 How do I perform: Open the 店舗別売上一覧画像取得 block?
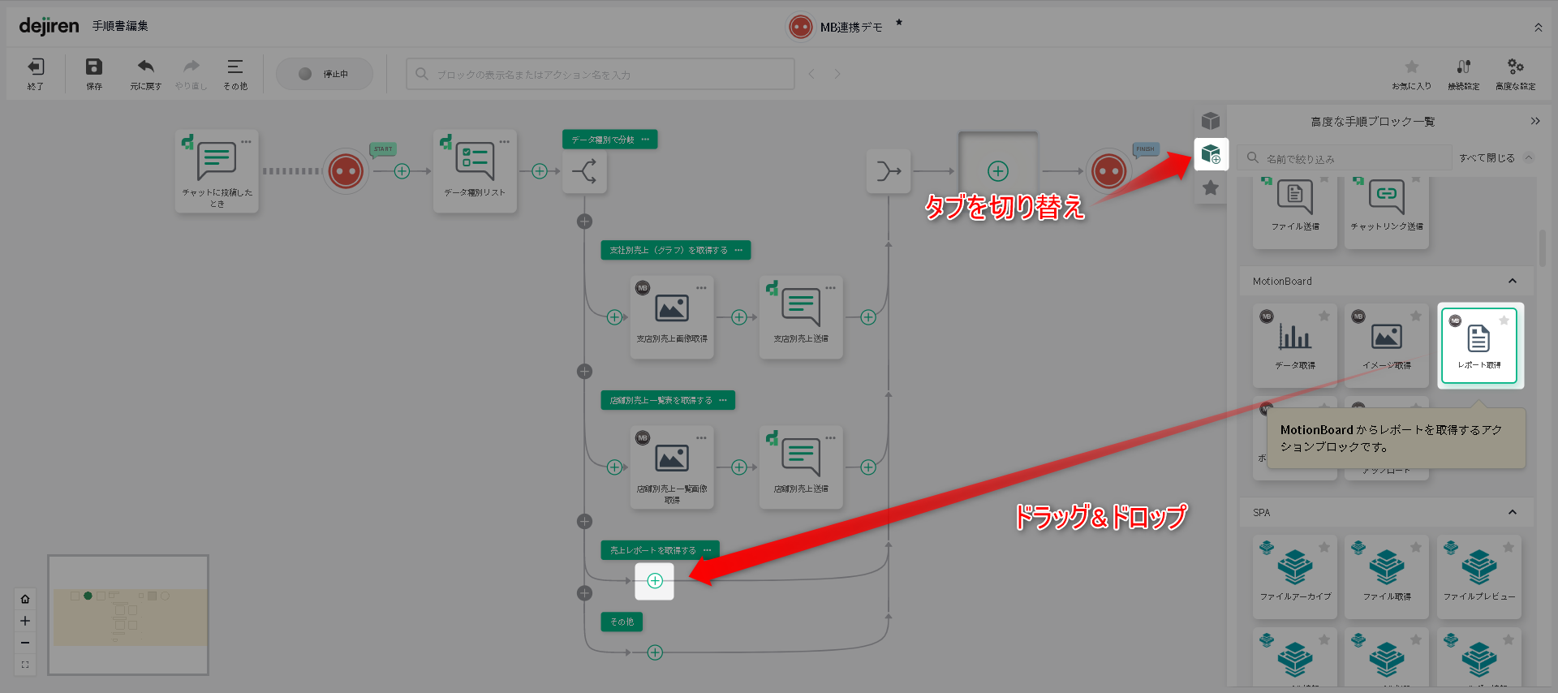pyautogui.click(x=672, y=467)
